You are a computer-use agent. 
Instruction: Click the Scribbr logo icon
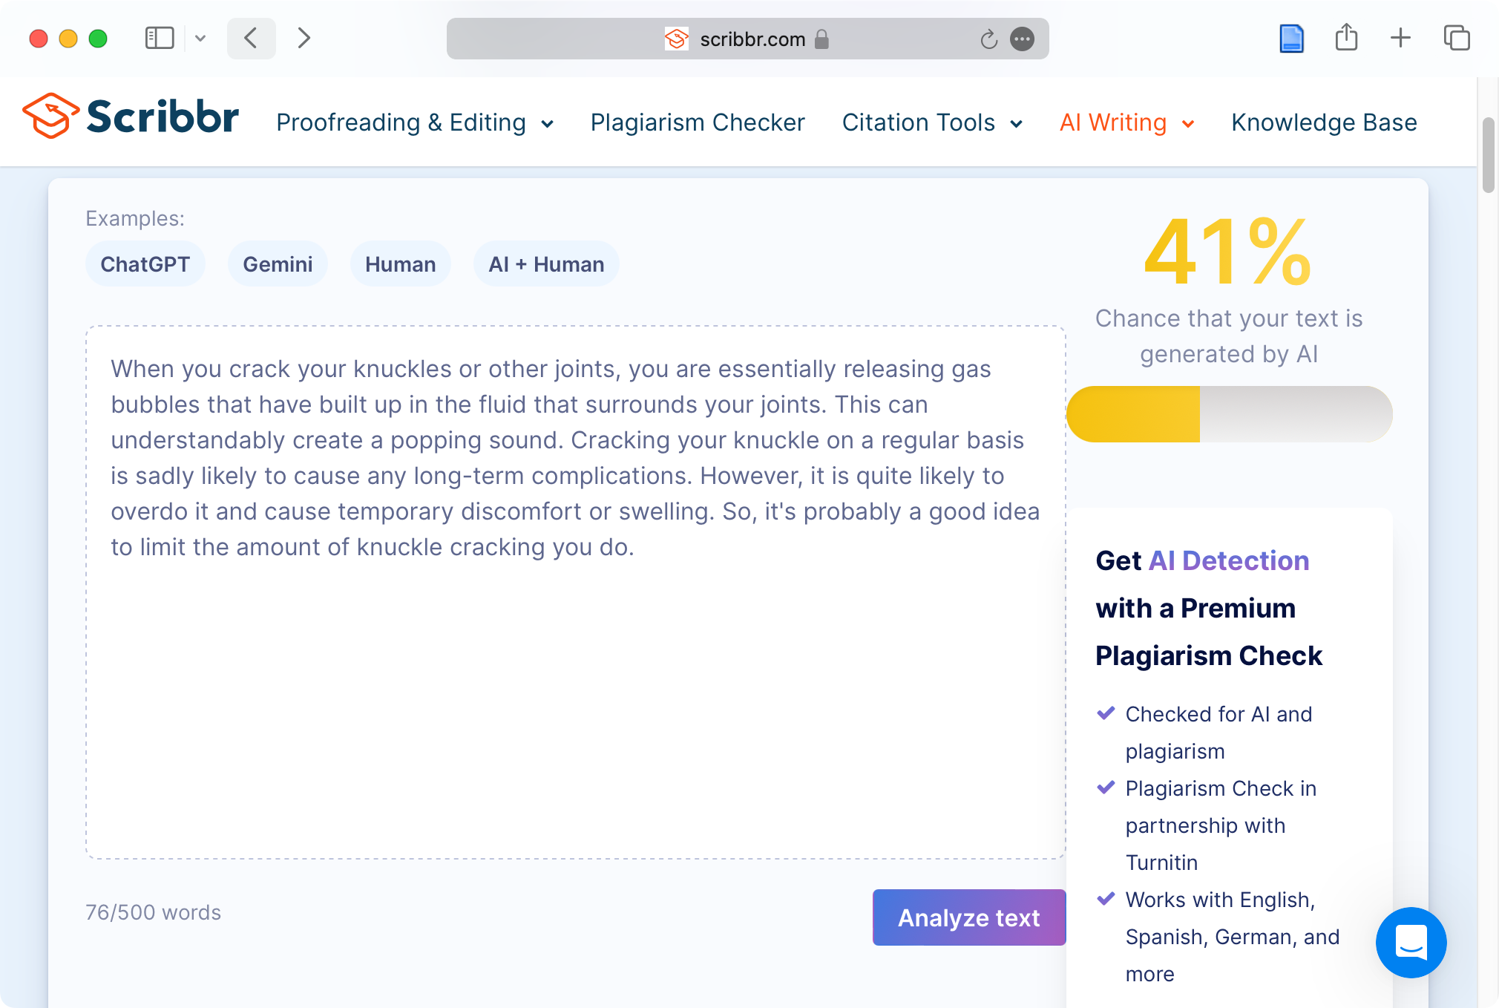coord(50,116)
